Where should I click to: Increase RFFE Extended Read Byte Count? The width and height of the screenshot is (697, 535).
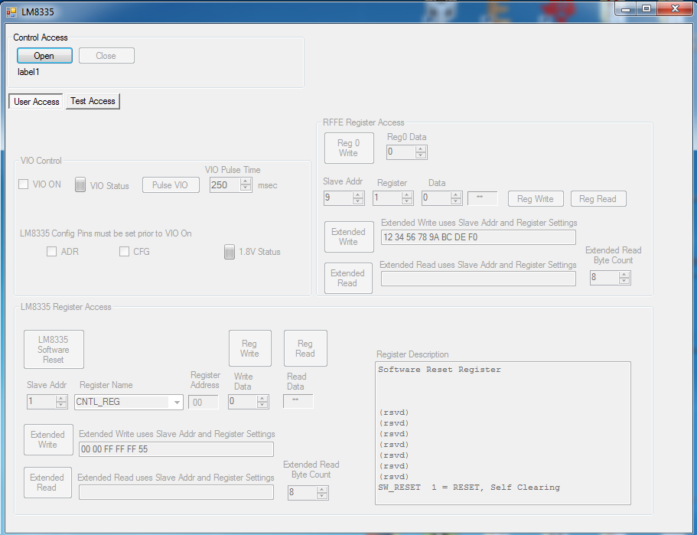tap(624, 275)
